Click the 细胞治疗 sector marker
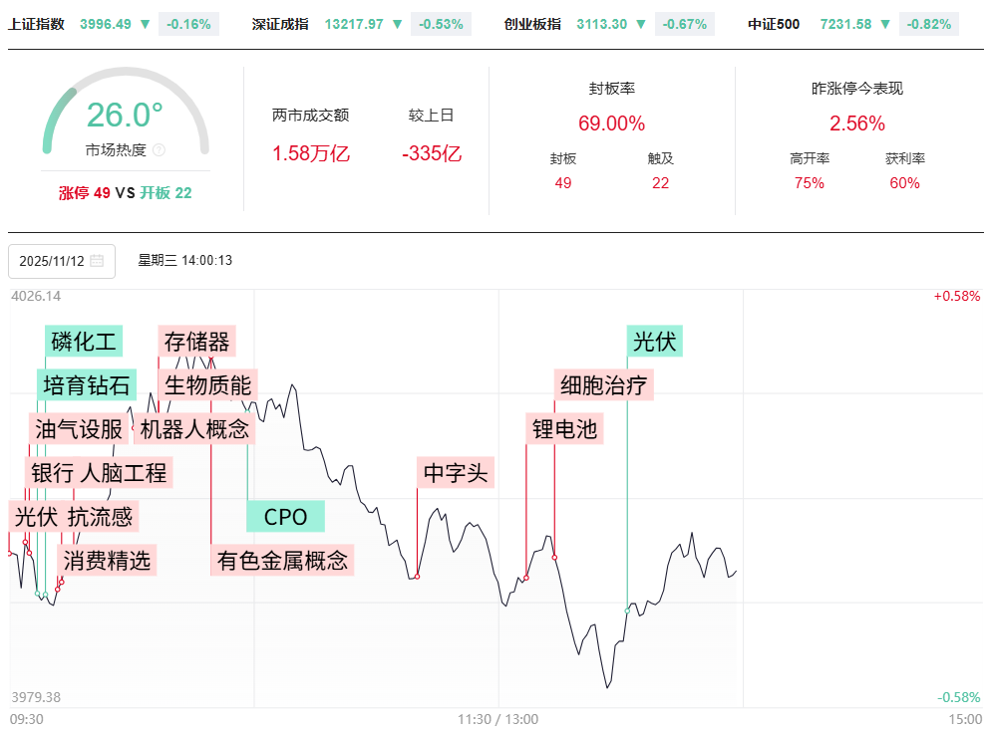This screenshot has width=989, height=732. 604,385
